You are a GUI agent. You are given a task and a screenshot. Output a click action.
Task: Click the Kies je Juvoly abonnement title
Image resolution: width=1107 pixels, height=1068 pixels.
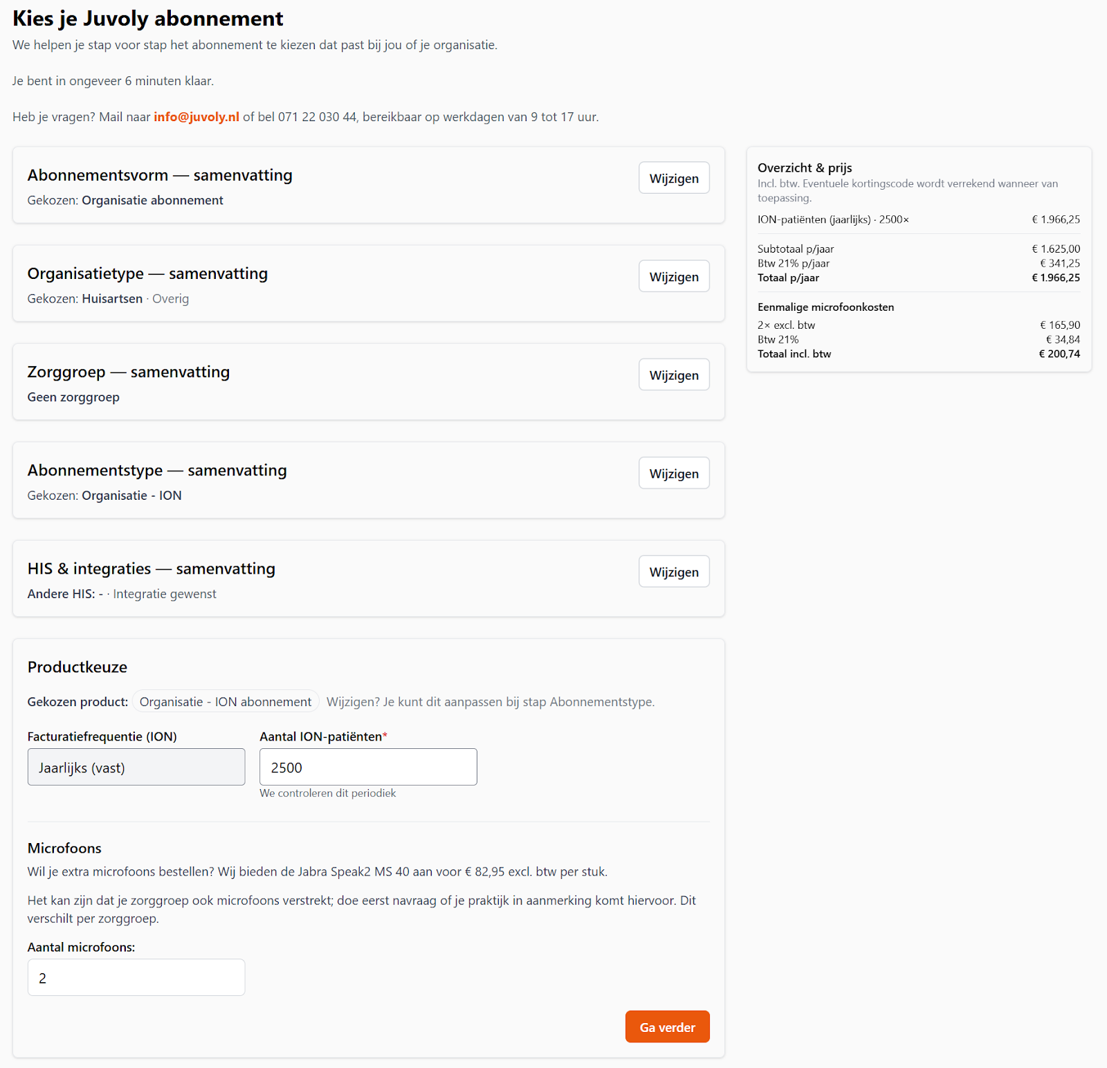pos(148,19)
